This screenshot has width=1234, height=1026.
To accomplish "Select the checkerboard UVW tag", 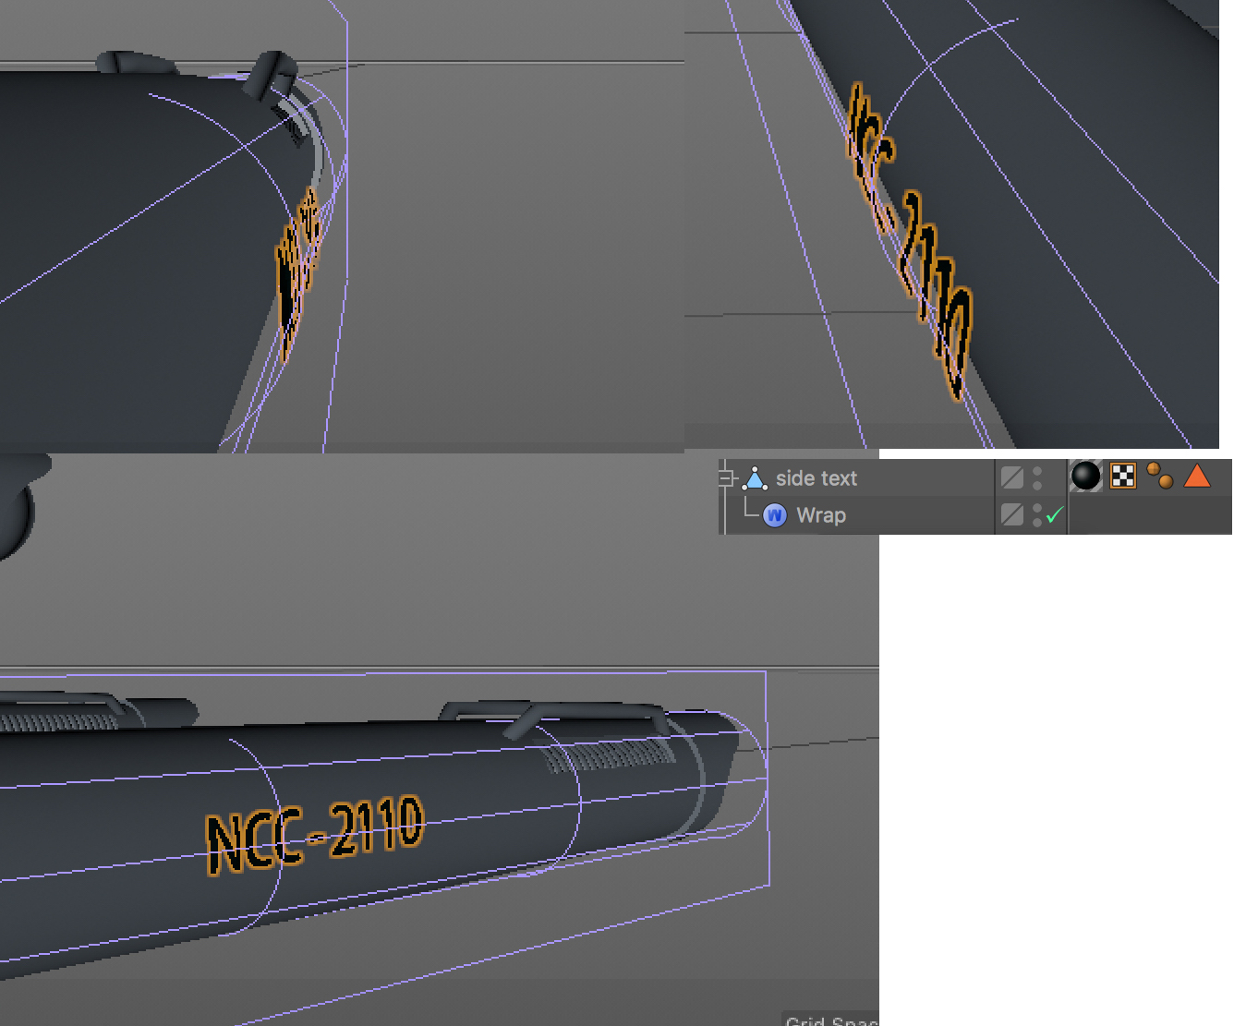I will 1122,477.
